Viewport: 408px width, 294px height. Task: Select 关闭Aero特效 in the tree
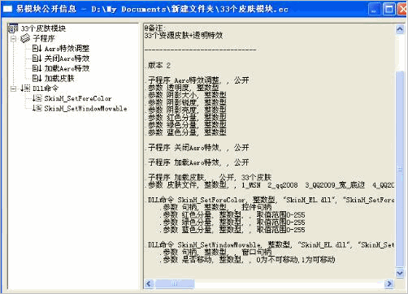pos(67,58)
